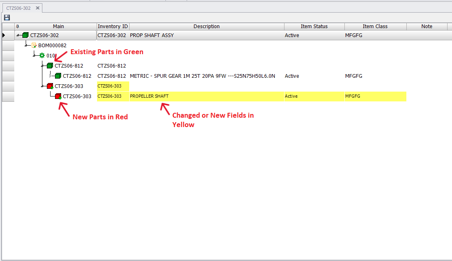Screen dimensions: 452x261
Task: Click the pin icon in Main column header
Action: click(x=18, y=26)
